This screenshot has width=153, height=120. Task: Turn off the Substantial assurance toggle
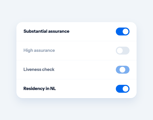123,31
